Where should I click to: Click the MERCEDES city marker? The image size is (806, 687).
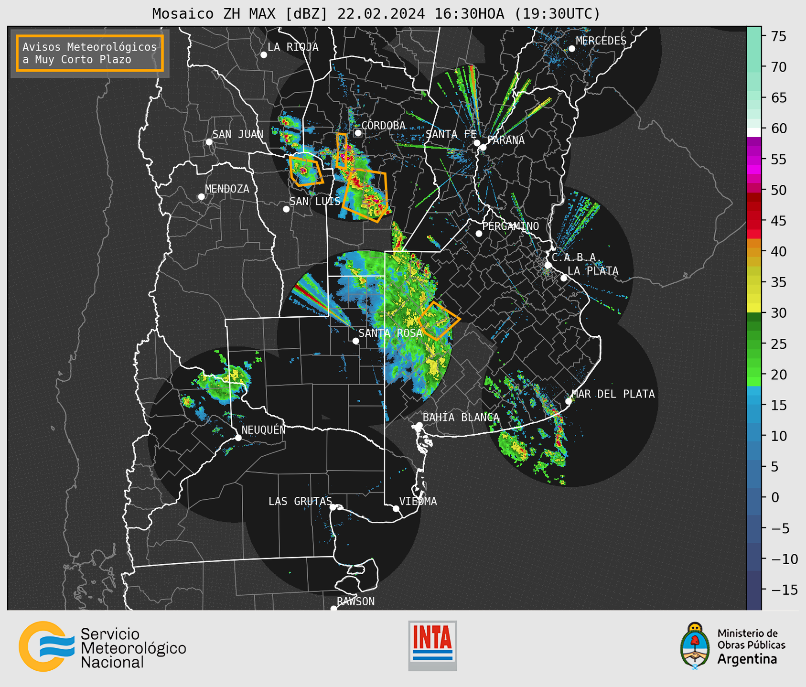tap(571, 49)
